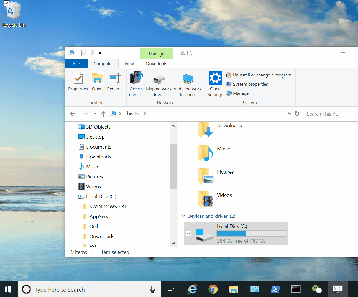Click the refresh icon beside address bar
Viewport: 358px width, 297px height.
pyautogui.click(x=297, y=114)
